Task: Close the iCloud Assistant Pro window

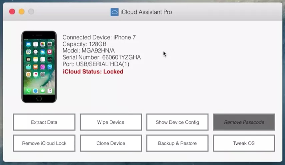Action: 12,12
